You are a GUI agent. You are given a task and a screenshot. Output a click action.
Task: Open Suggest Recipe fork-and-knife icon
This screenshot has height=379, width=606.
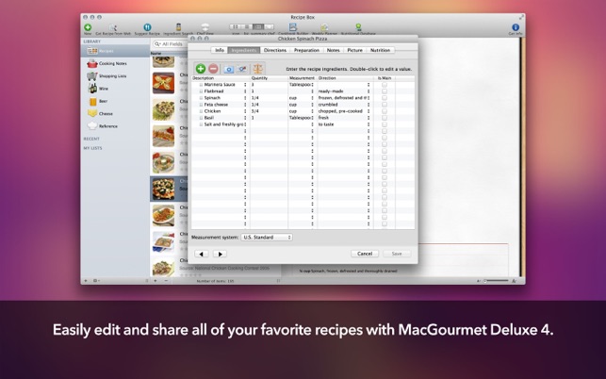coord(147,27)
